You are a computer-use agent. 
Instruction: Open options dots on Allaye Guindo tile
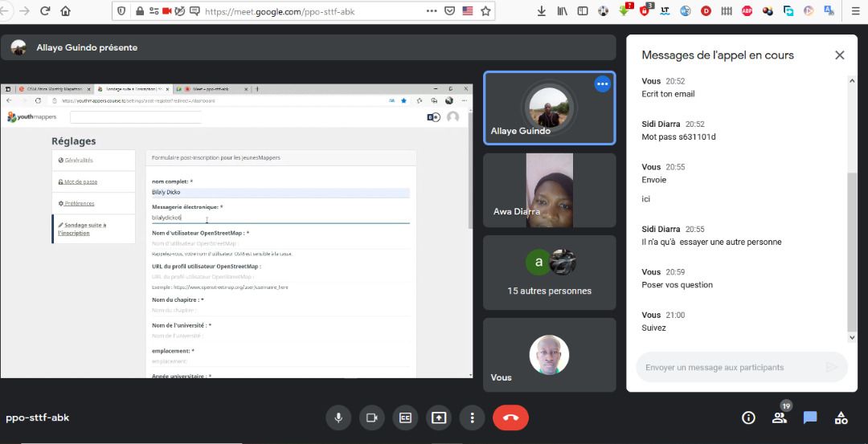tap(602, 84)
